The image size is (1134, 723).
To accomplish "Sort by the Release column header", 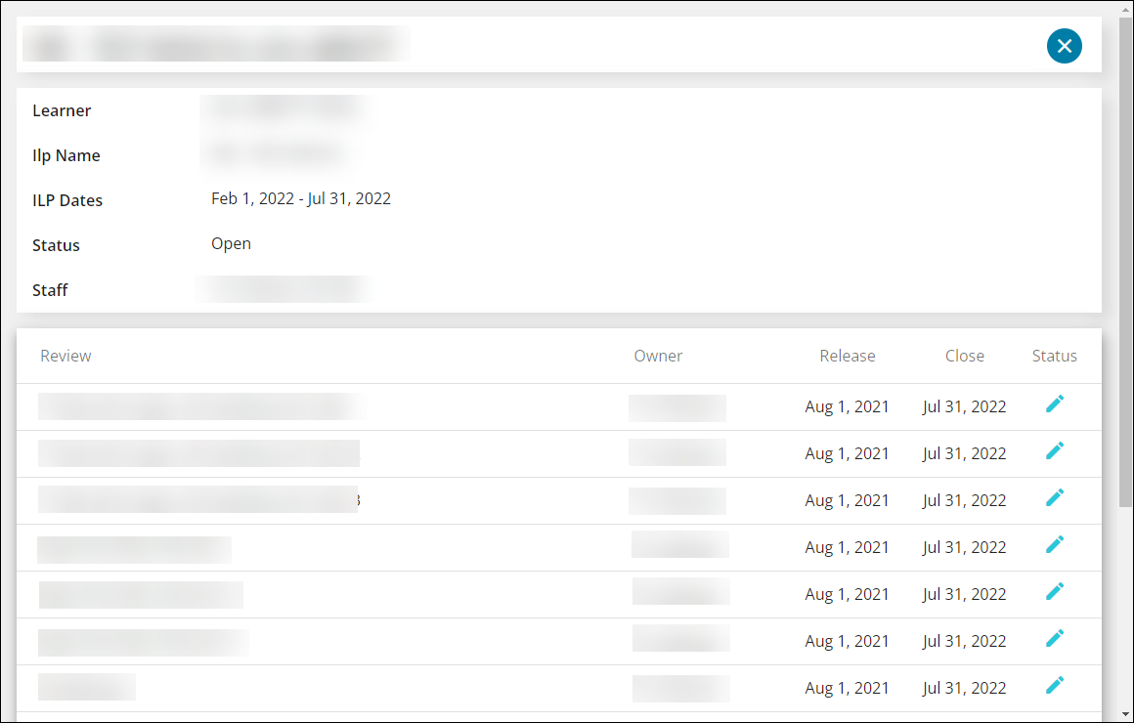I will point(848,356).
